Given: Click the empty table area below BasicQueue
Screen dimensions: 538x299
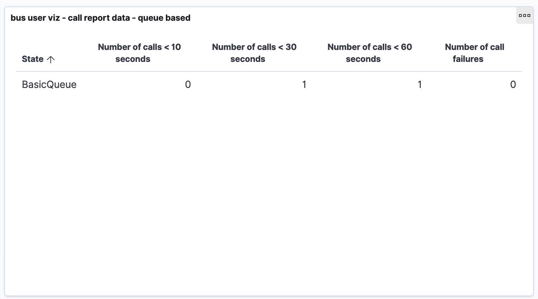Looking at the screenshot, I should point(269,193).
